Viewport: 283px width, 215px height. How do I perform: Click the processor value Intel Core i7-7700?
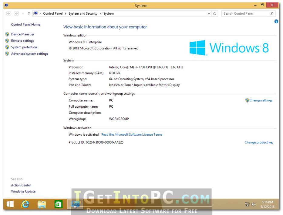[x=146, y=67]
